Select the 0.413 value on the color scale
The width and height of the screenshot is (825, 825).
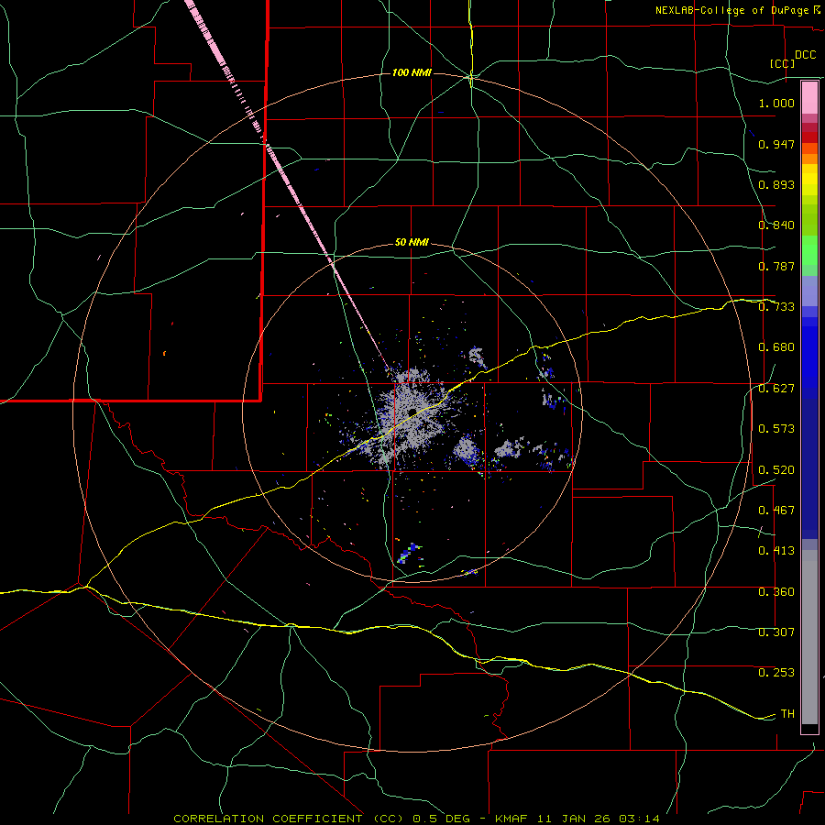pyautogui.click(x=776, y=551)
